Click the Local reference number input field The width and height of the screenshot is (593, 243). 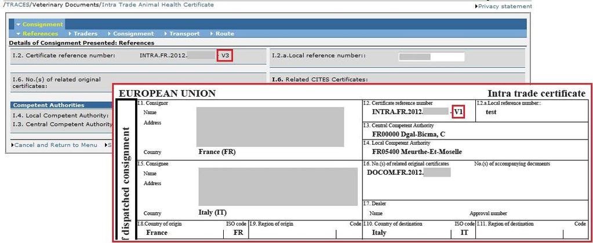pyautogui.click(x=431, y=57)
